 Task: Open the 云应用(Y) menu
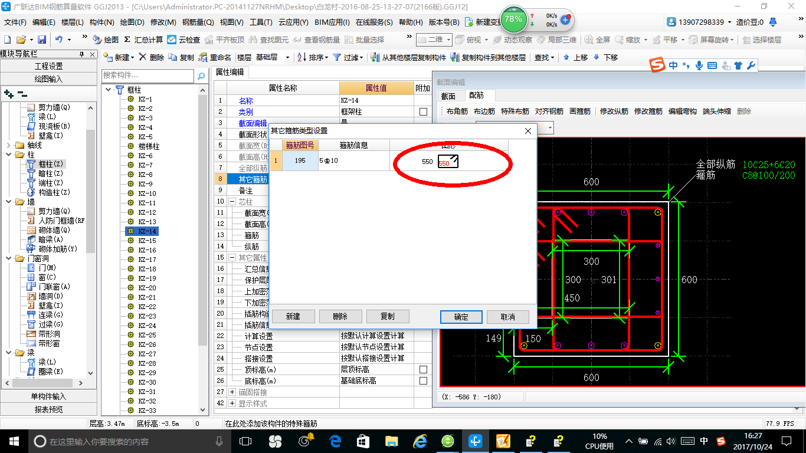(x=293, y=22)
